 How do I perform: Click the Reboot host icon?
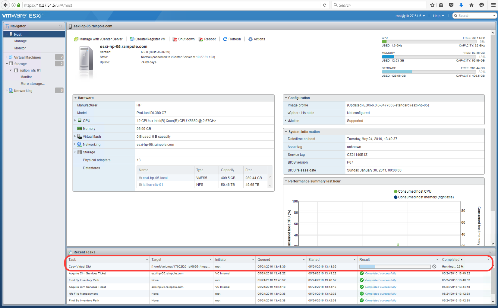[201, 39]
